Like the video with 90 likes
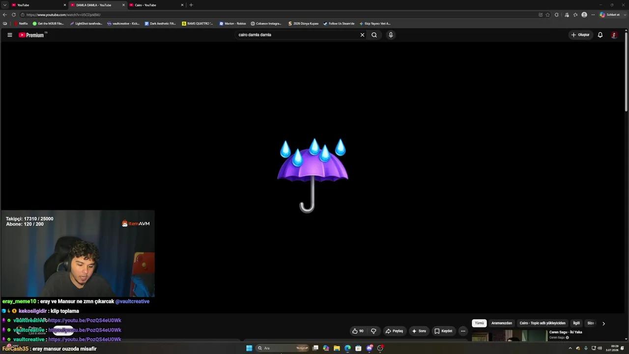Screen dimensions: 629x354 point(358,331)
